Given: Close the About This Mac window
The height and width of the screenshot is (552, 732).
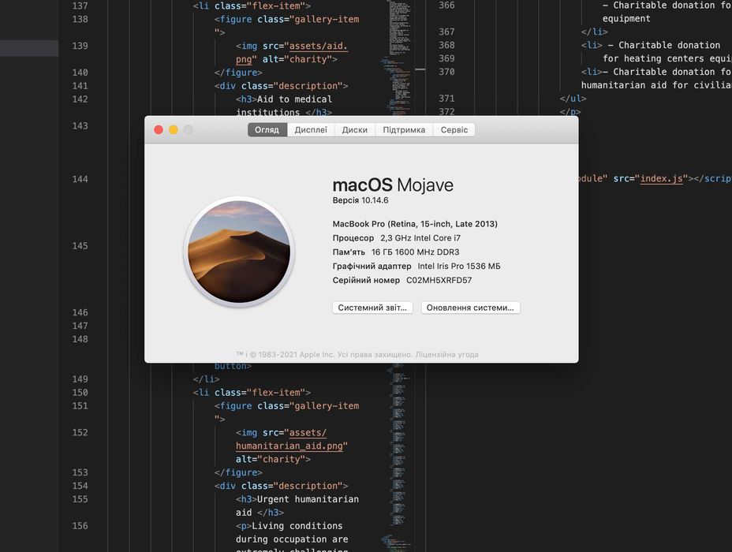Looking at the screenshot, I should (159, 129).
